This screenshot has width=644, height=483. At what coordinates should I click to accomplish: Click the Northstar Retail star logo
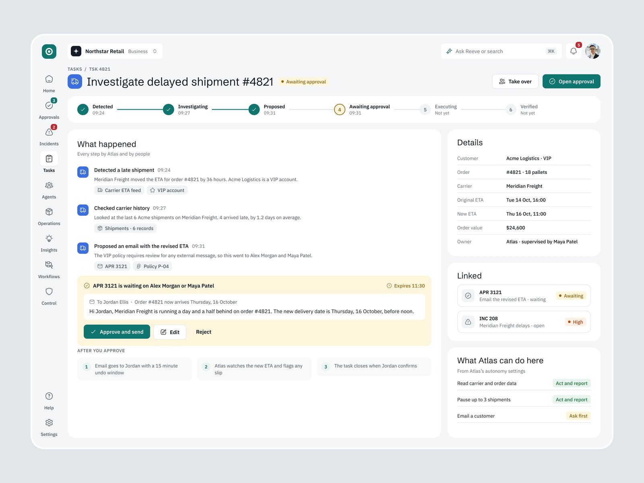pos(76,51)
